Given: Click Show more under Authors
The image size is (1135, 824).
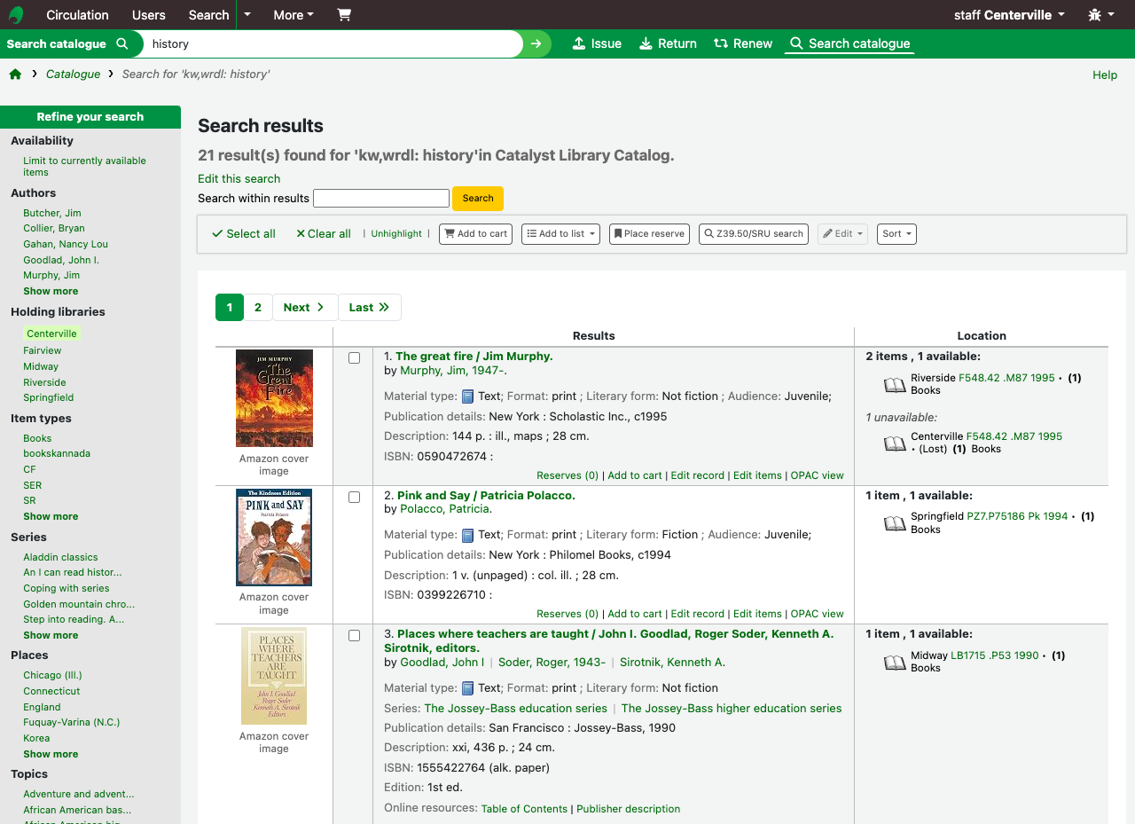Looking at the screenshot, I should [x=51, y=291].
